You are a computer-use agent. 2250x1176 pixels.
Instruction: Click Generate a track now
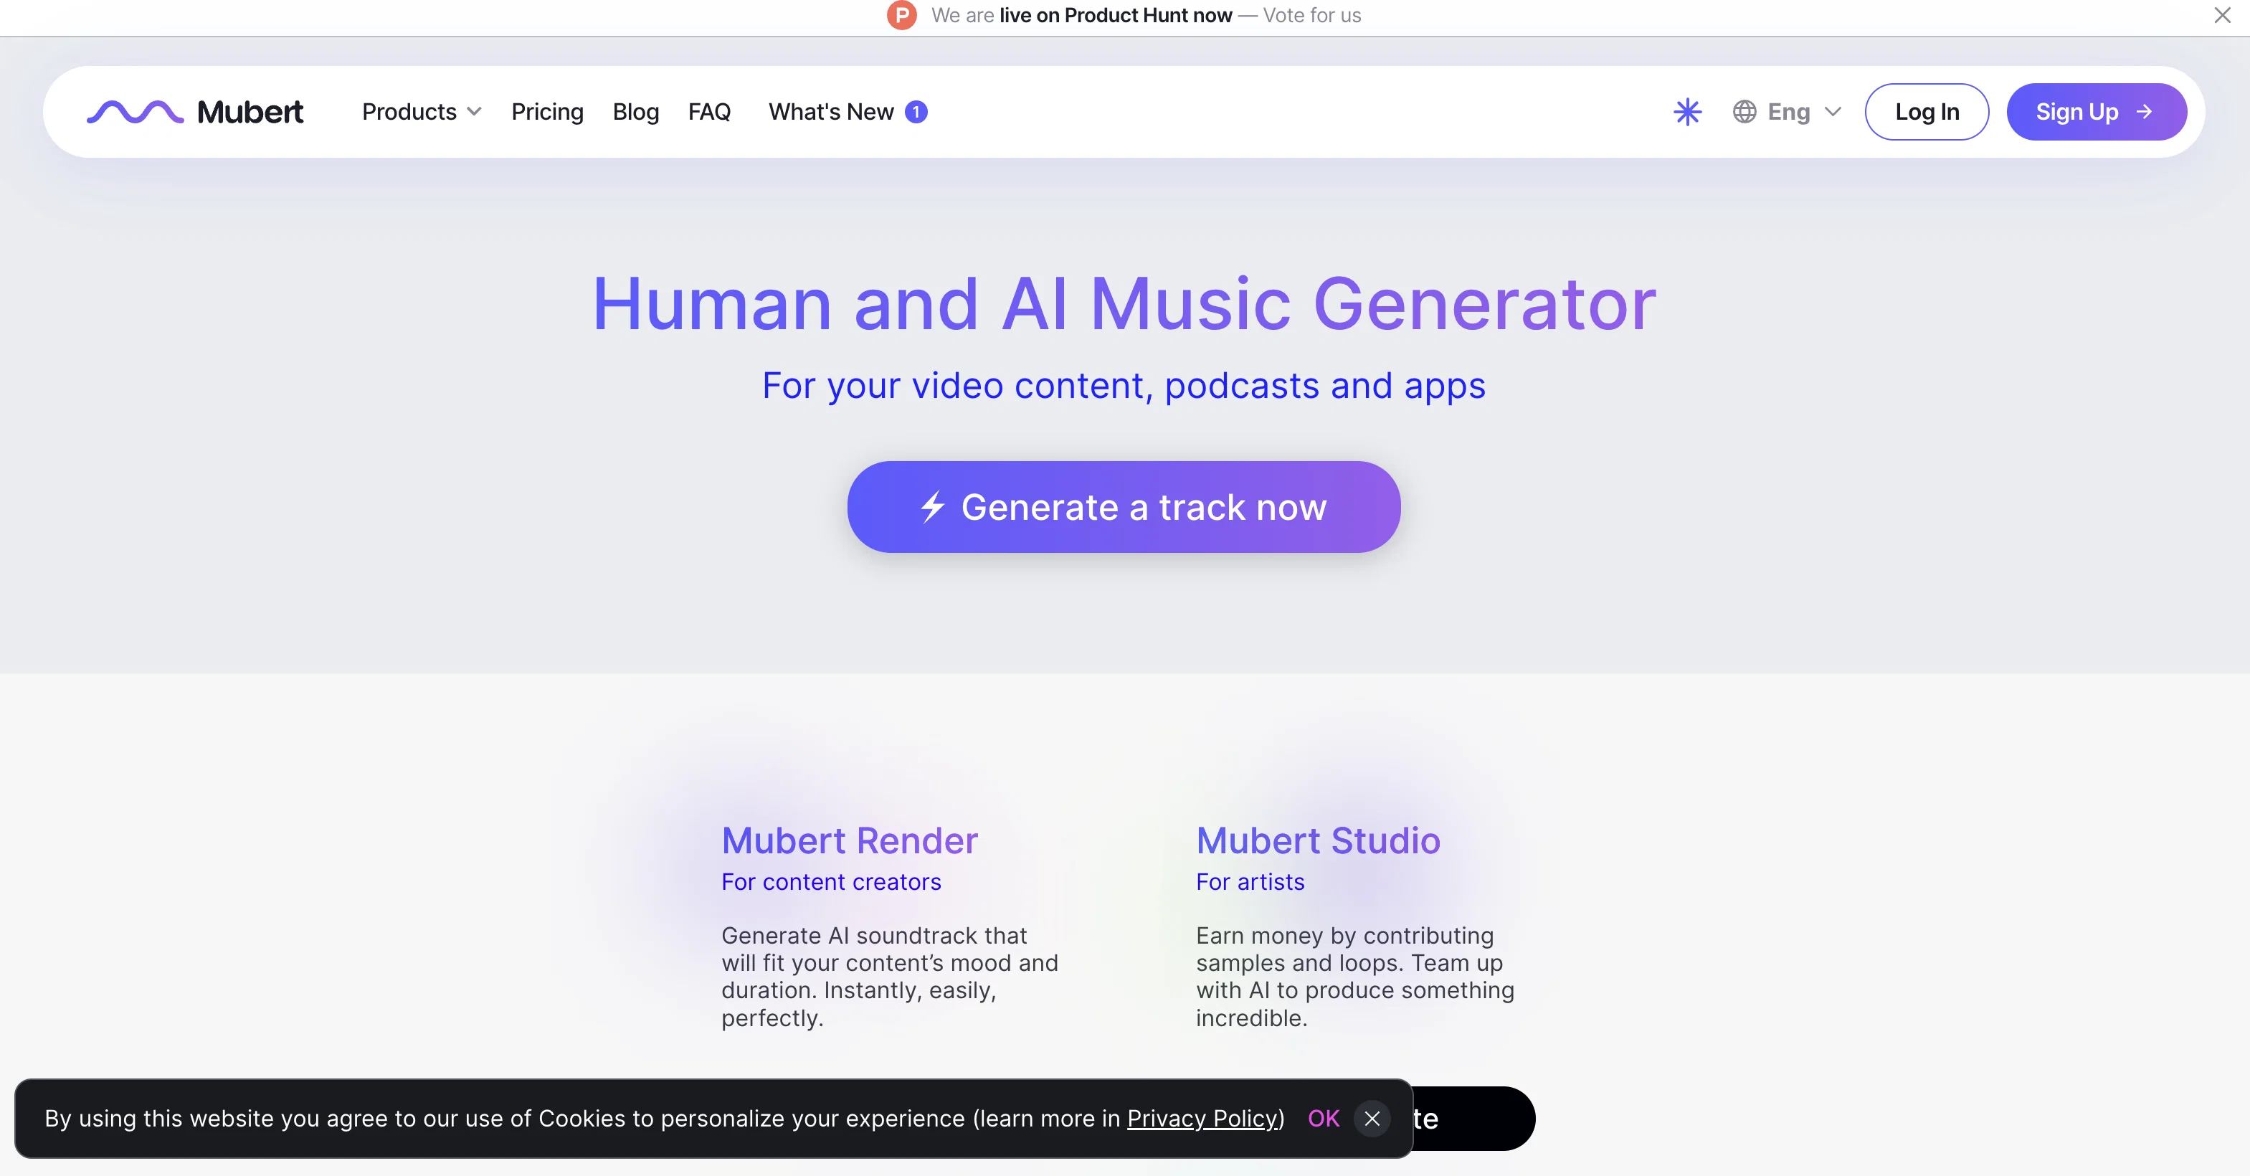(1124, 507)
